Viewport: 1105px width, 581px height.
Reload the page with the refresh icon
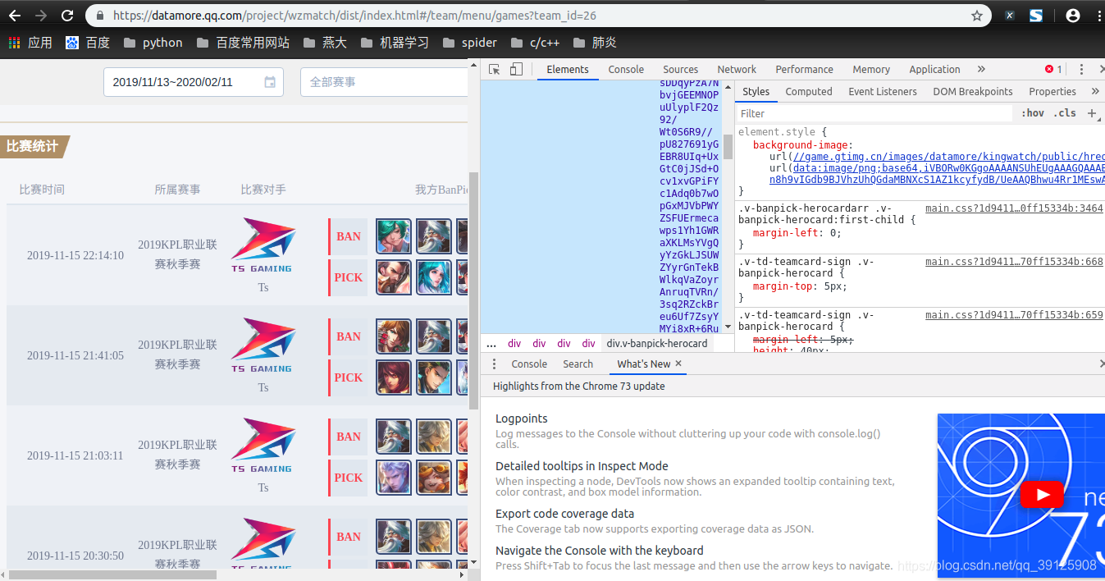point(67,16)
